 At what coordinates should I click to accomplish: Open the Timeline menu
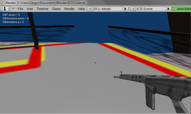coord(43,9)
